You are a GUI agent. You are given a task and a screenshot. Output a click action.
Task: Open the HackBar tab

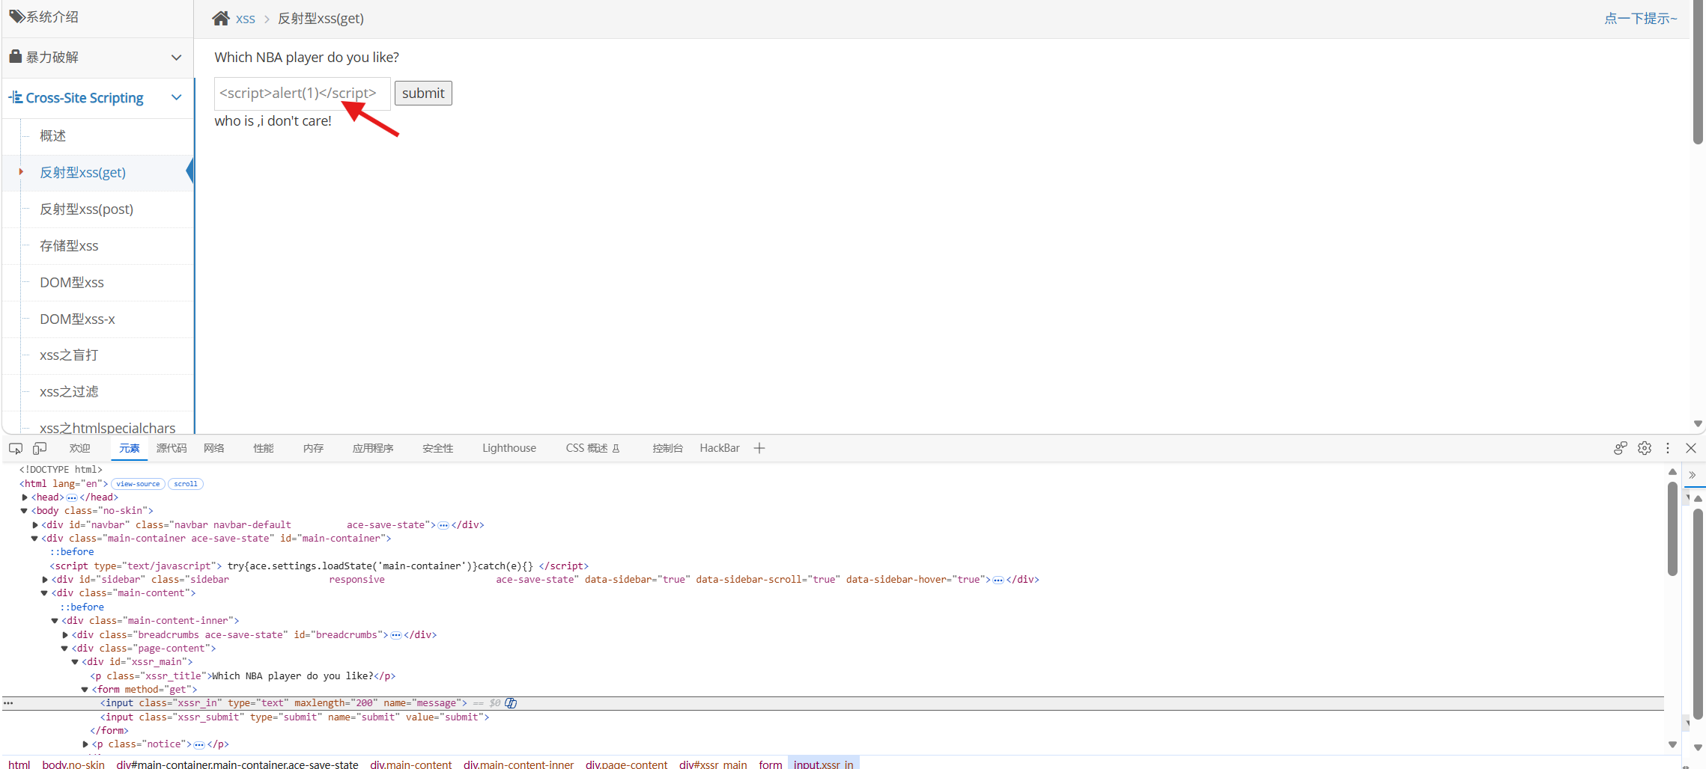[720, 448]
